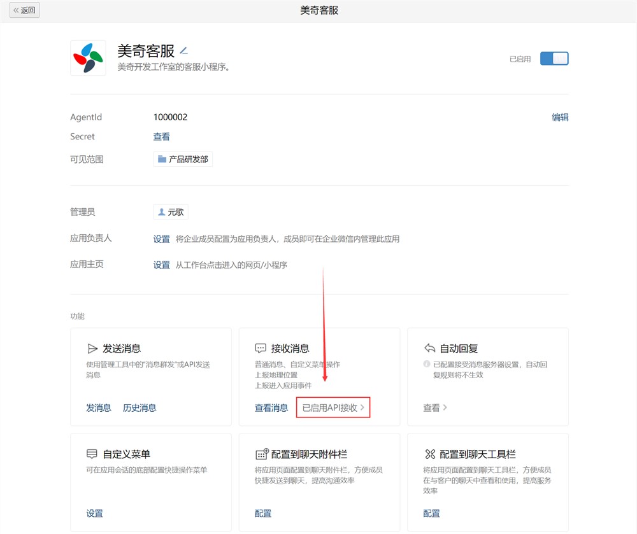Image resolution: width=637 pixels, height=534 pixels.
Task: Click the 功能 section label
Action: [x=77, y=316]
